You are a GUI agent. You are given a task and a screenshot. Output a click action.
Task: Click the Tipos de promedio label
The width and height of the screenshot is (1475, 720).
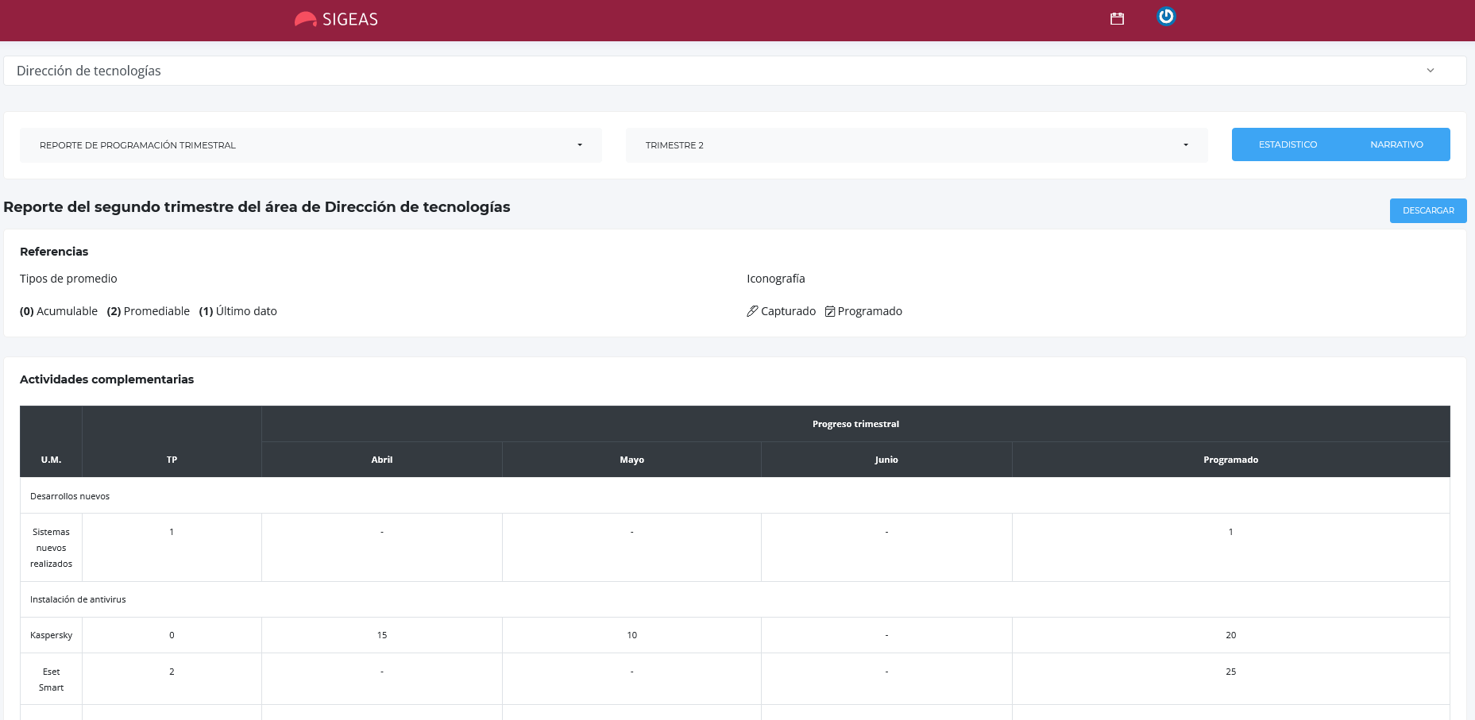(68, 279)
